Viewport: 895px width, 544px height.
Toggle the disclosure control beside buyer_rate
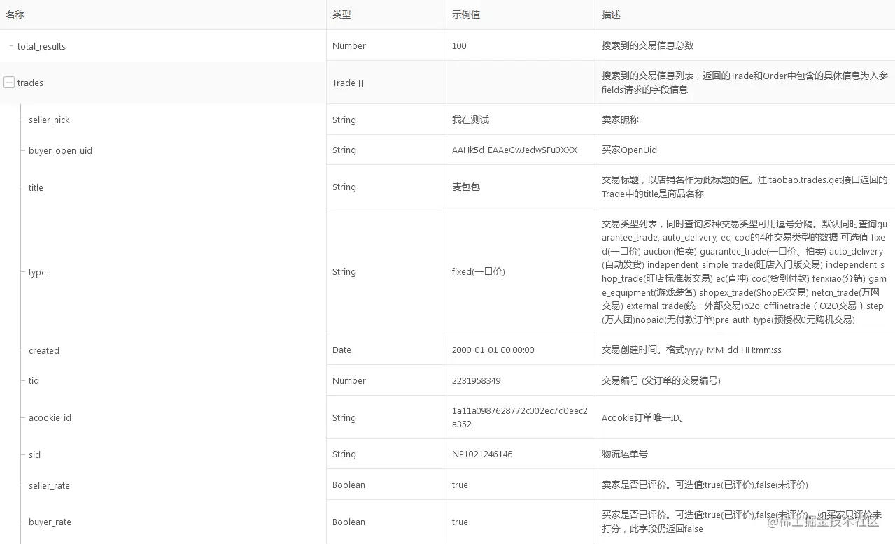pos(22,522)
